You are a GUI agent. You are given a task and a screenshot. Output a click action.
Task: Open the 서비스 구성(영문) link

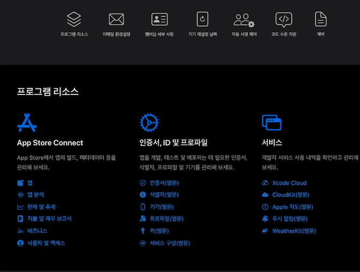(170, 243)
